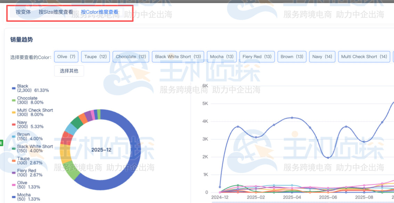Image resolution: width=394 pixels, height=203 pixels.
Task: Switch to the 按变体 tab
Action: (x=23, y=12)
